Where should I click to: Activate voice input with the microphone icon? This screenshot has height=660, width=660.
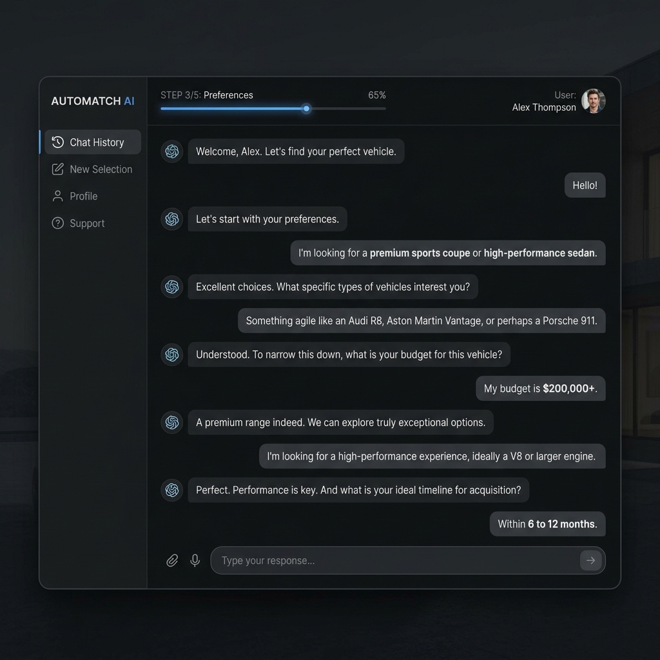tap(195, 560)
